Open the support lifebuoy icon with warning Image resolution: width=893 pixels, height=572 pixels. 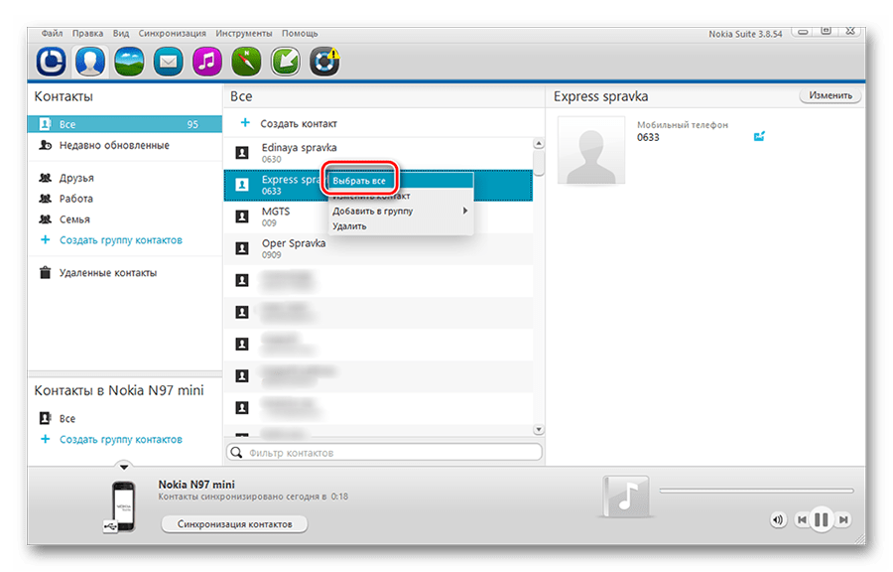tap(324, 61)
